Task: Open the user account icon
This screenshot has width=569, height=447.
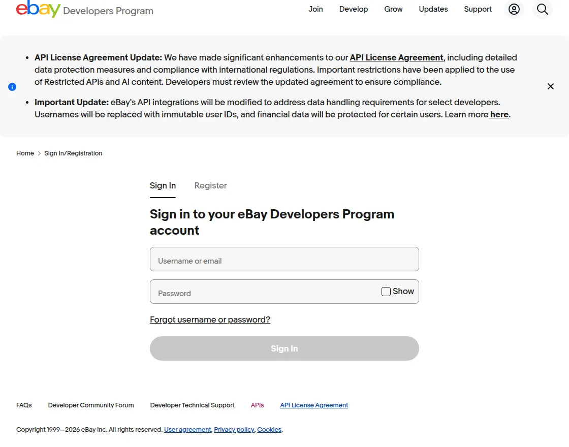Action: 514,9
